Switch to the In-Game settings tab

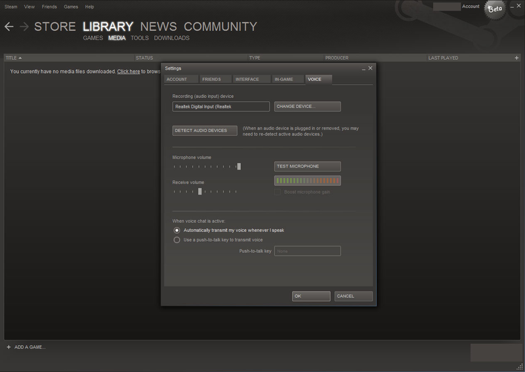point(288,80)
